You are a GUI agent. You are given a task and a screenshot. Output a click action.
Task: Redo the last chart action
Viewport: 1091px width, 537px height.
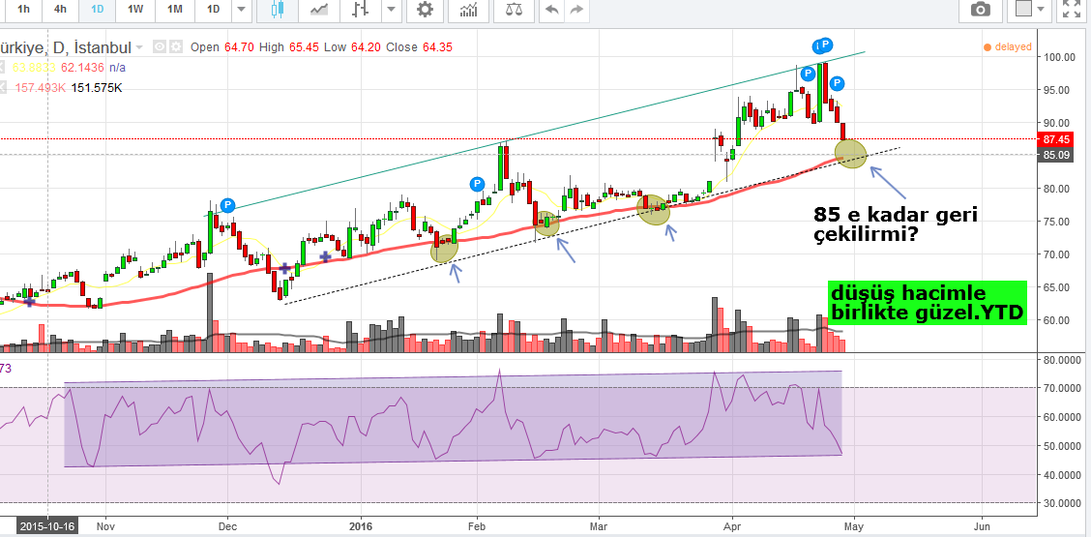point(576,10)
